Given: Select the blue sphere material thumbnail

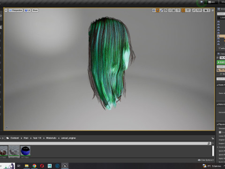Looking at the screenshot, I should (x=25, y=151).
